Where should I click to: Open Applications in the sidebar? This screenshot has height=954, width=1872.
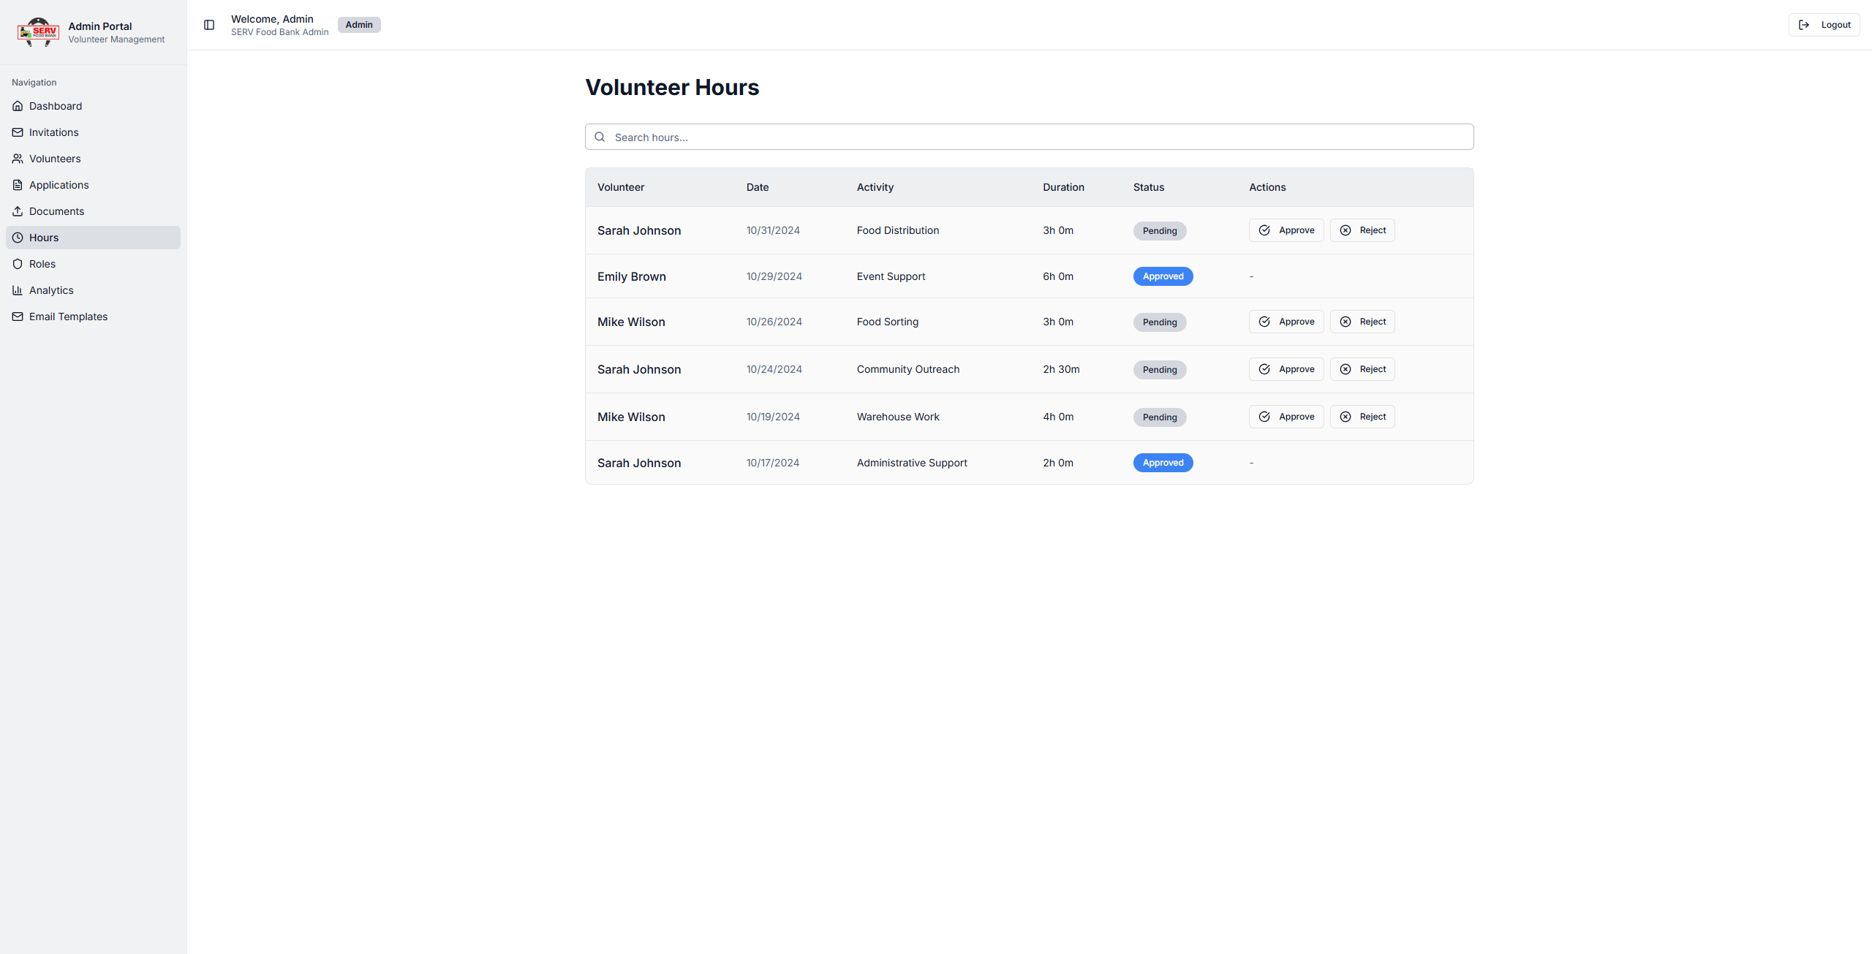click(58, 185)
